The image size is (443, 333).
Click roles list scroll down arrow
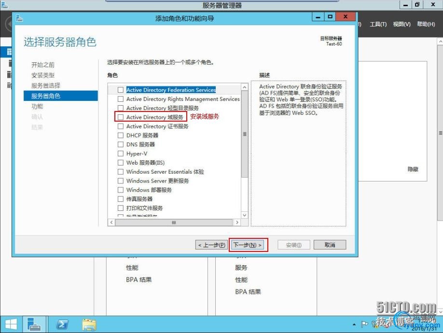point(245,215)
